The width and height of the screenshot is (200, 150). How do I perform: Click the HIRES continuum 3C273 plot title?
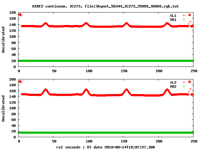106,6
